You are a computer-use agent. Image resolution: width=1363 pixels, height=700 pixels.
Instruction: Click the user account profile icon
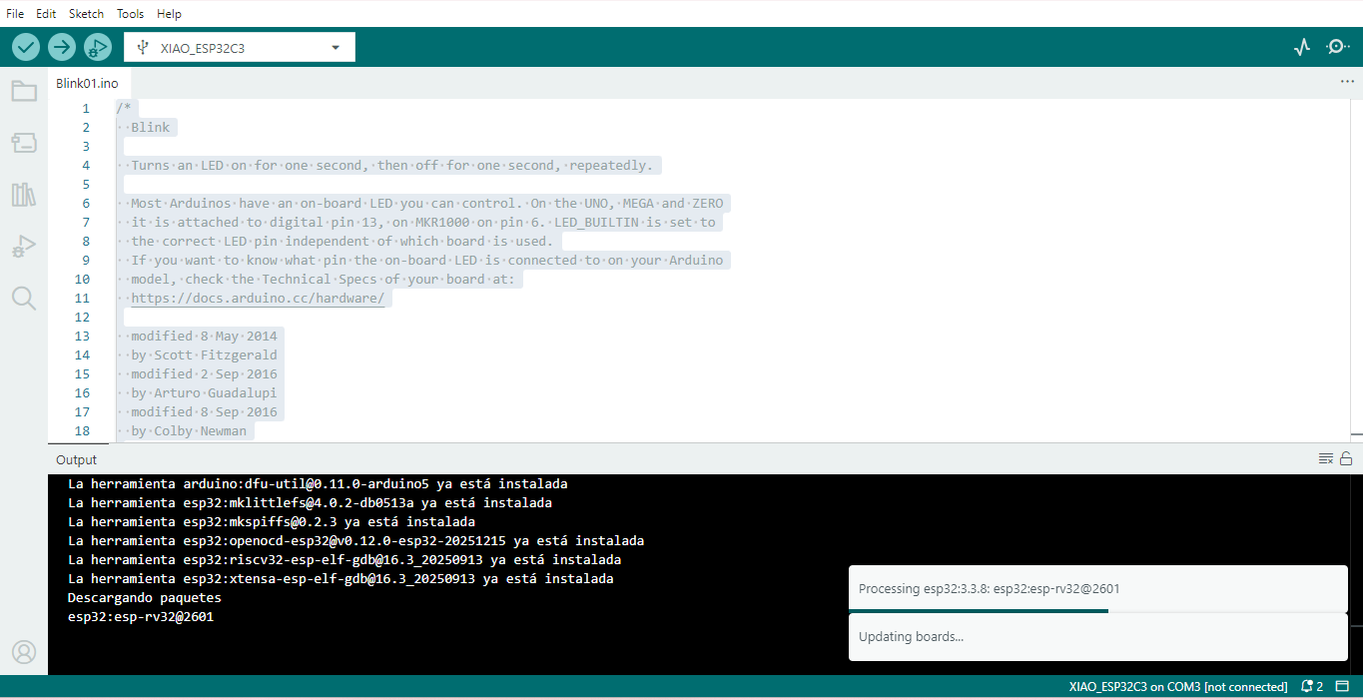coord(24,652)
